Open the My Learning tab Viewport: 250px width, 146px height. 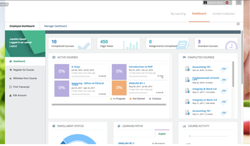(178, 14)
